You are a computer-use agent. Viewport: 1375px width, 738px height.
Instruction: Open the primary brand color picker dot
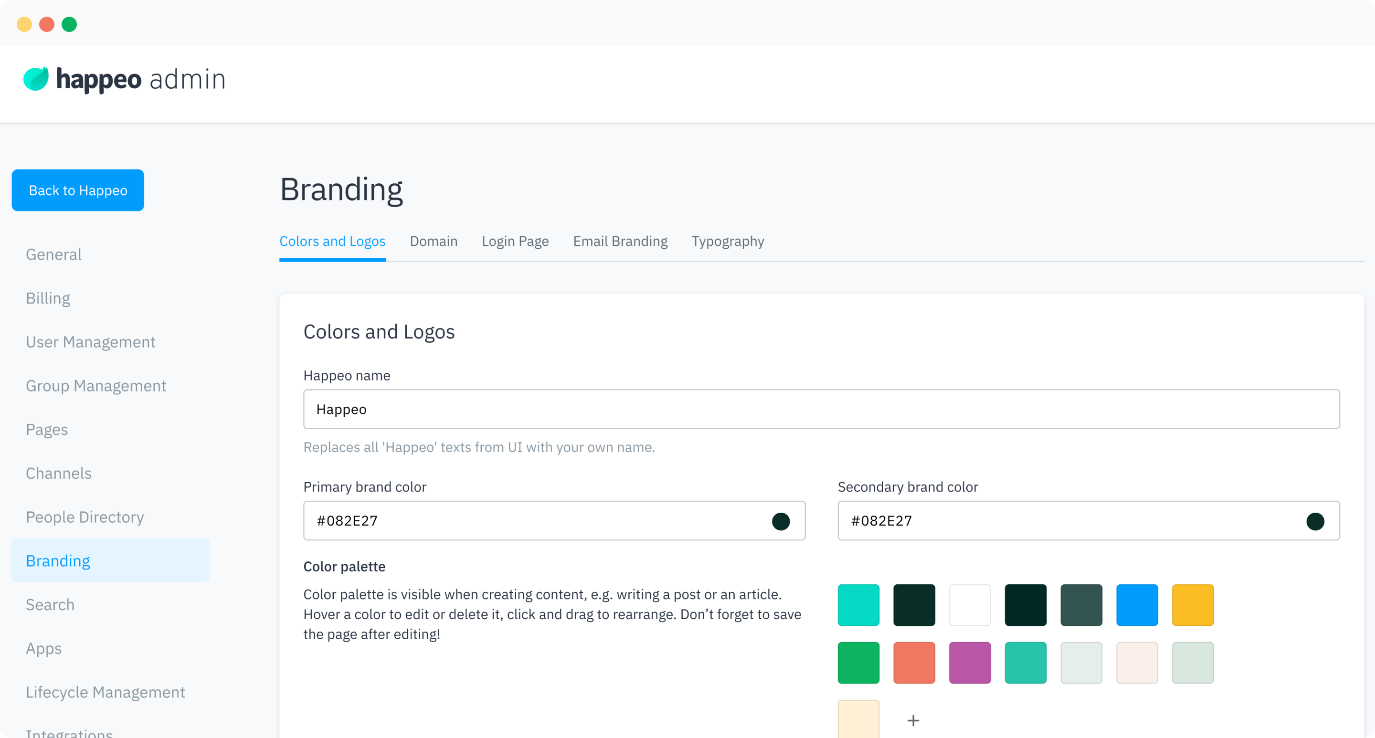pyautogui.click(x=781, y=521)
